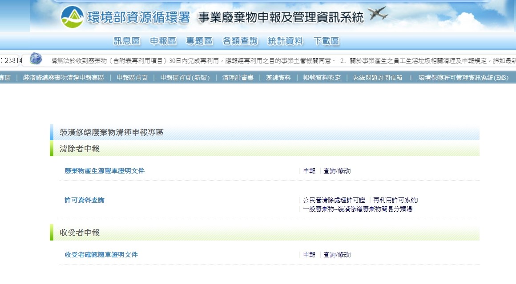Click 查詢/修改 for 收受者確認隨車證明文件

pyautogui.click(x=337, y=255)
